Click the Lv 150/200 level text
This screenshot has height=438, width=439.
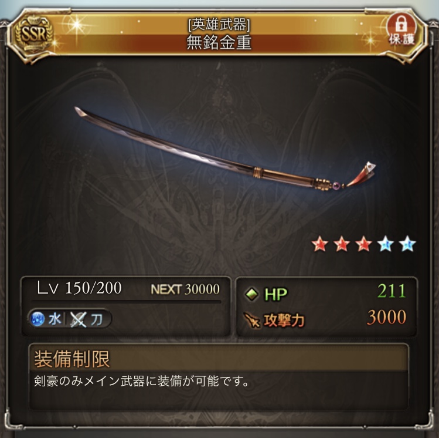80,288
